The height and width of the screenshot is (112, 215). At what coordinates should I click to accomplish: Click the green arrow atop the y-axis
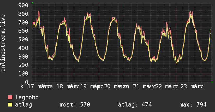click(33, 3)
